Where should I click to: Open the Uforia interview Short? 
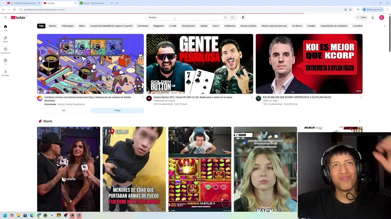point(69,169)
